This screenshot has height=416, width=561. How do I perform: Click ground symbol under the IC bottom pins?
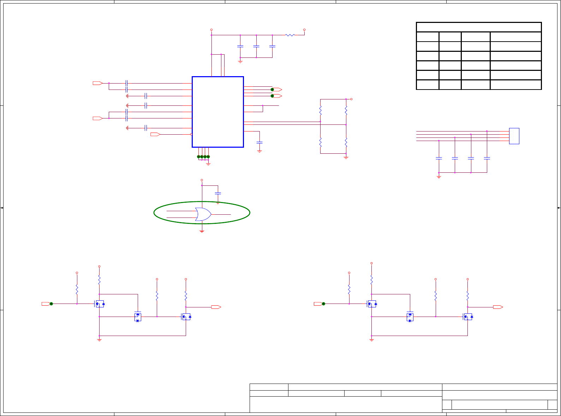pyautogui.click(x=208, y=164)
